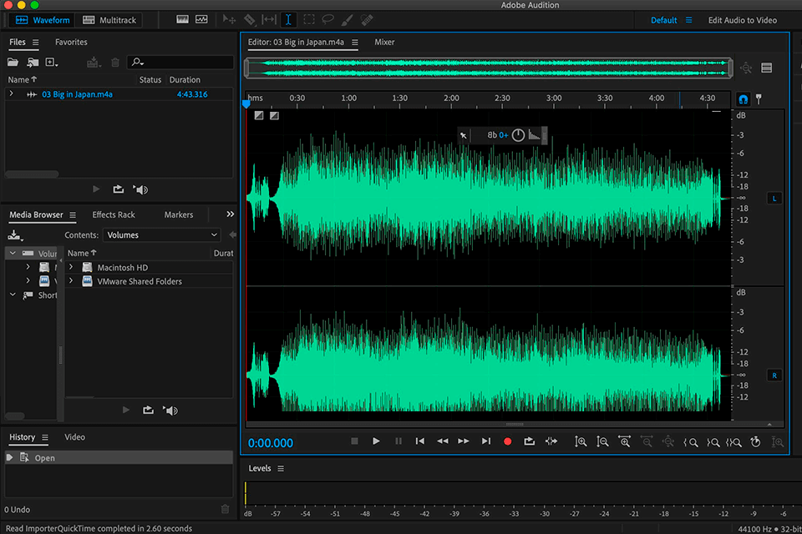Select the Razor tool
The height and width of the screenshot is (534, 802).
[250, 20]
